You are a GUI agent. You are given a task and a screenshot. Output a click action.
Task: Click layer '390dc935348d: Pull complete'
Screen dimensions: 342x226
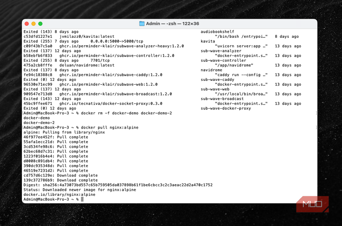[x=56, y=166]
